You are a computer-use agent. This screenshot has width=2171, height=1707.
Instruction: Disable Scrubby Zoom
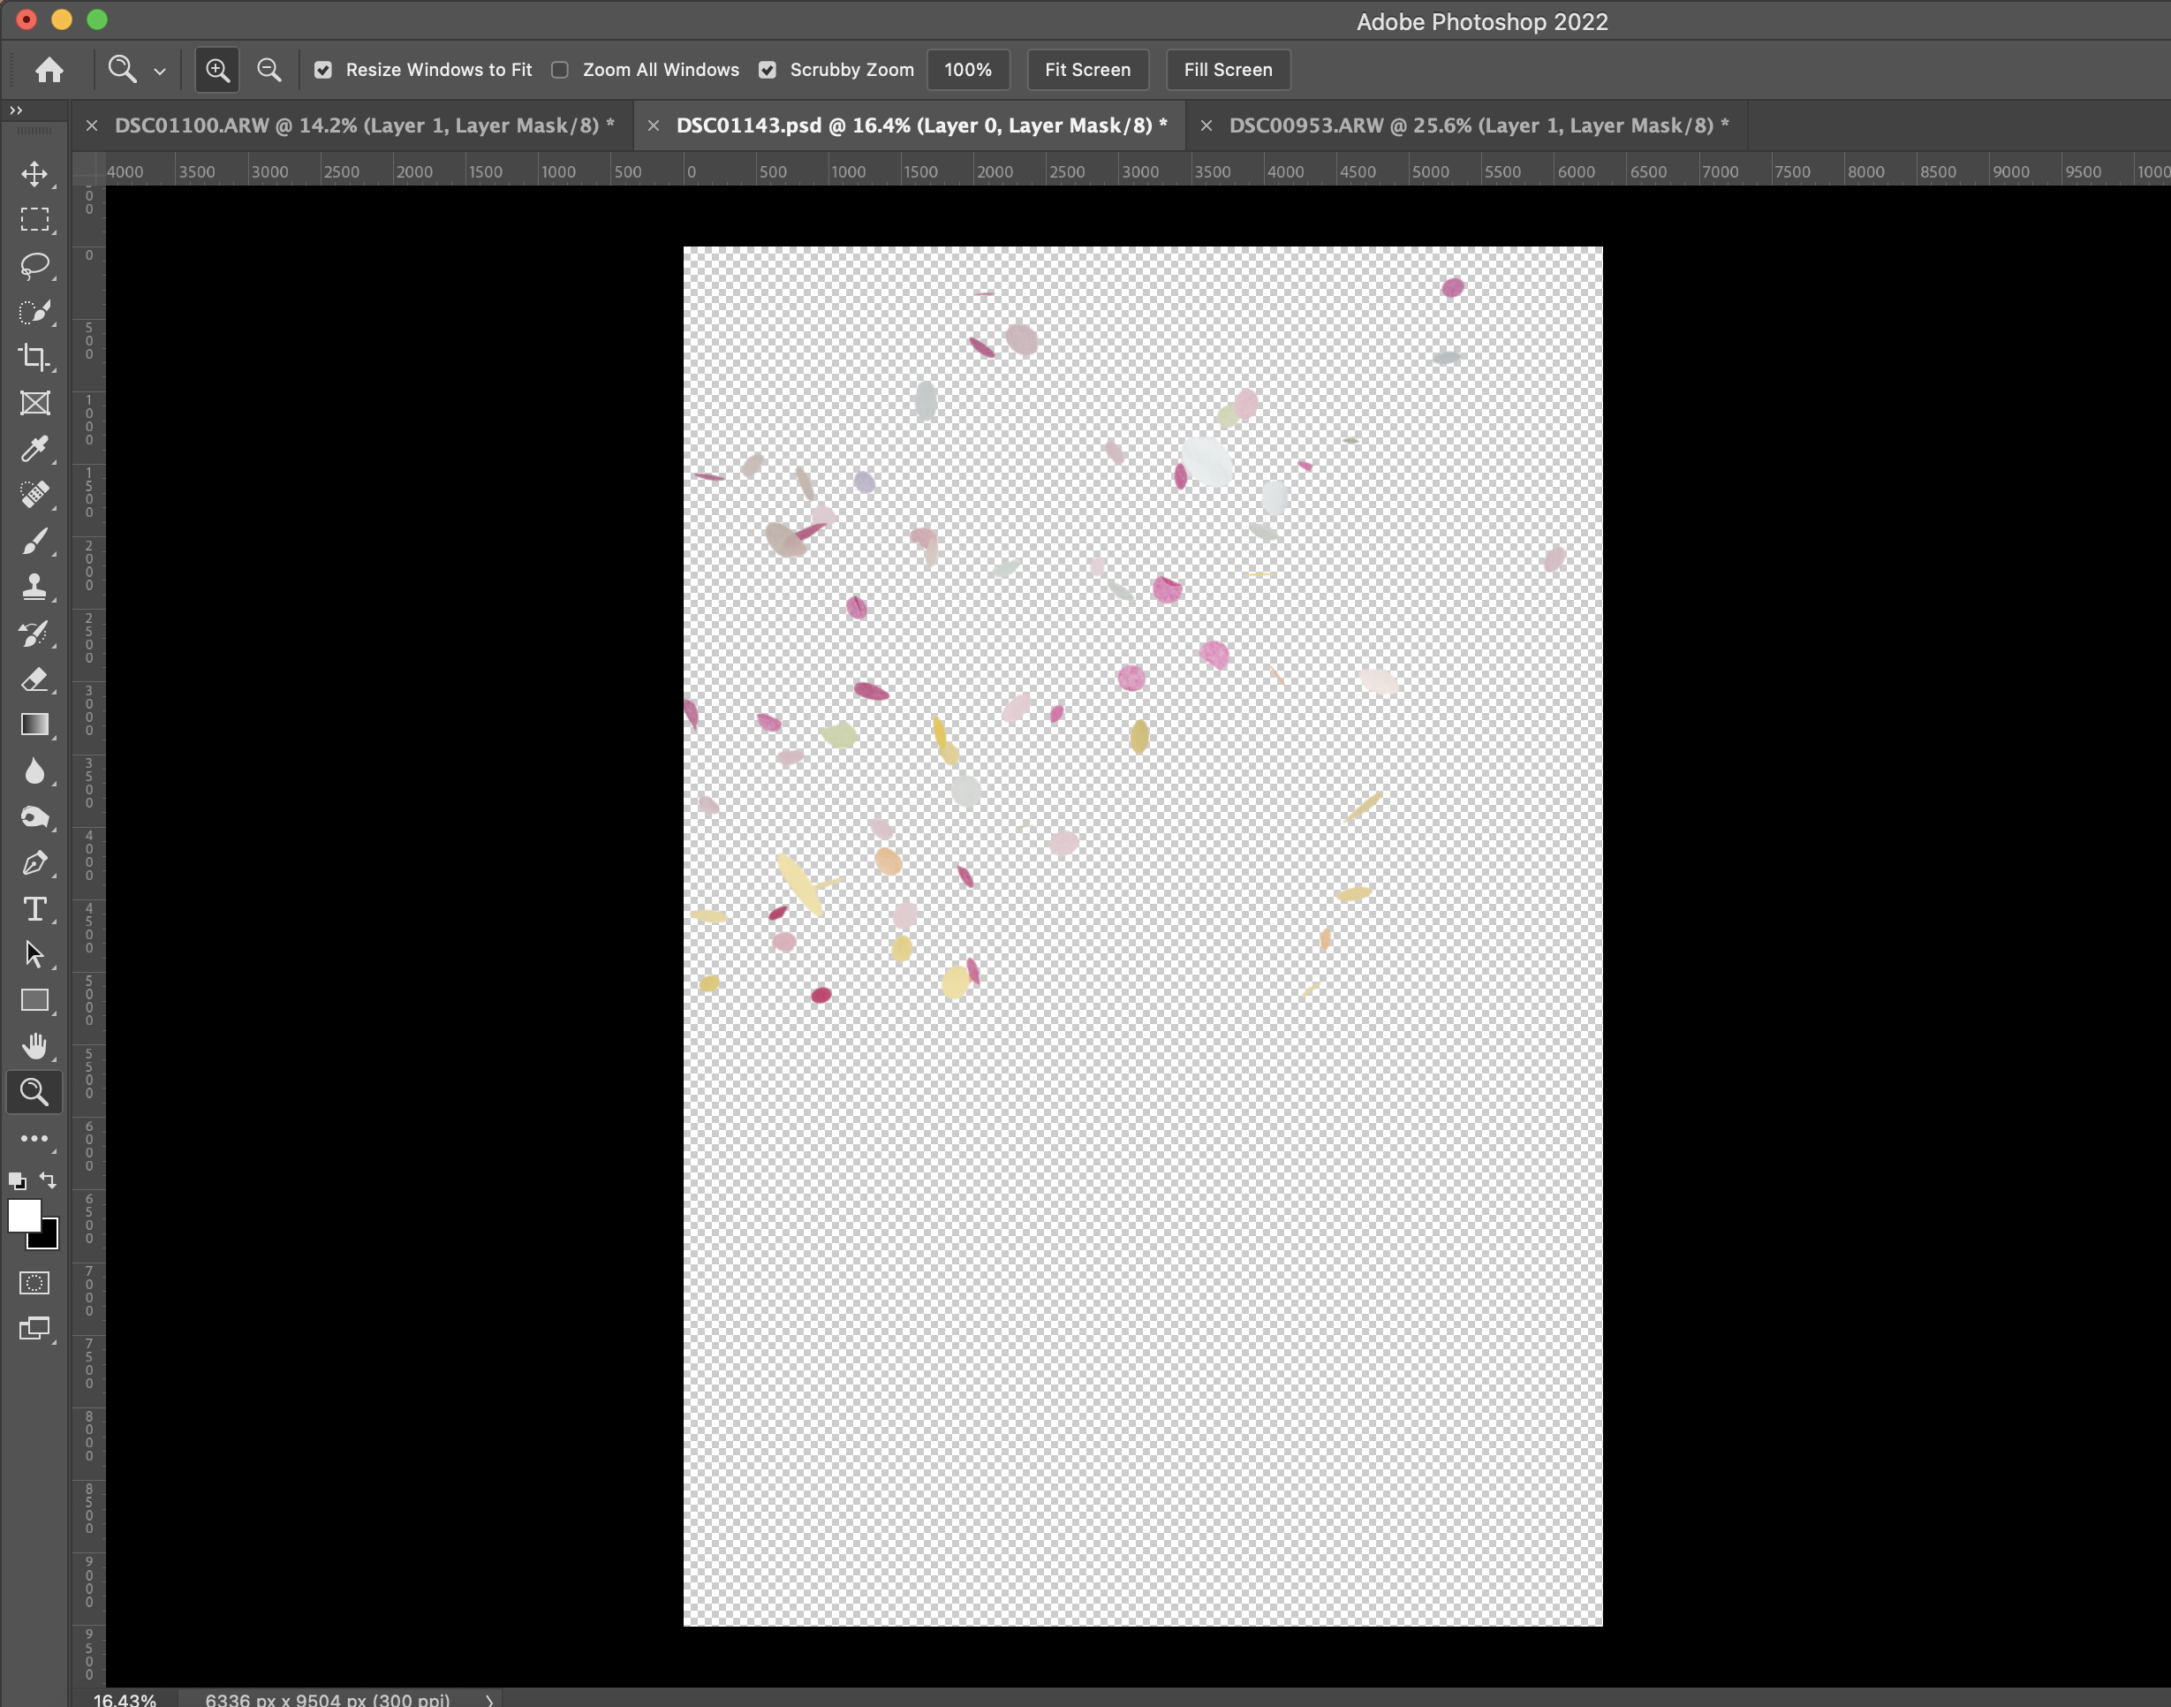point(768,70)
